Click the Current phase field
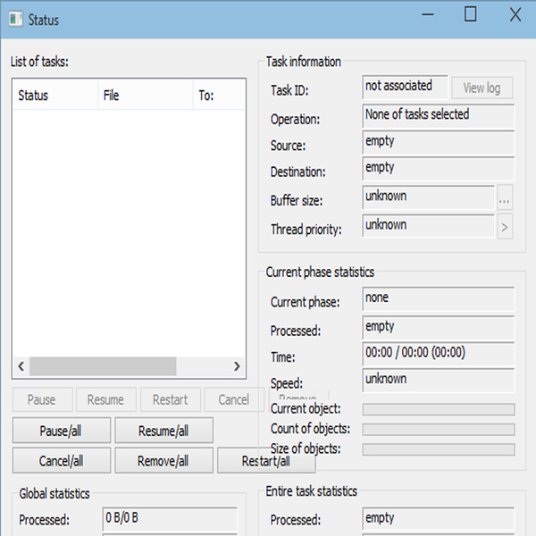The height and width of the screenshot is (536, 536). point(439,298)
